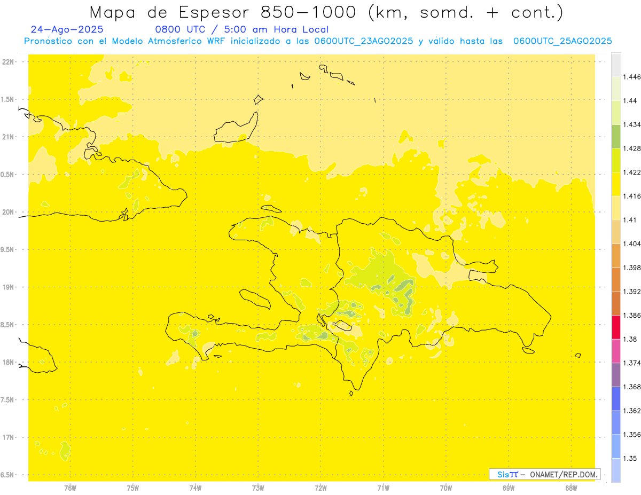This screenshot has width=641, height=495.
Task: Click the legend value 1.362
Action: 632,411
